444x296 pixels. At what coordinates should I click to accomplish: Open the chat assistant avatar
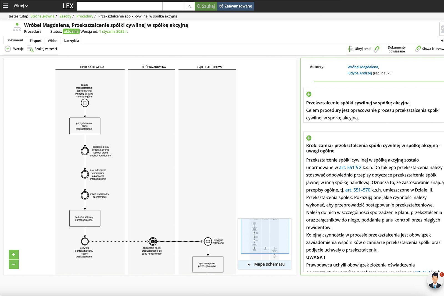[435, 280]
